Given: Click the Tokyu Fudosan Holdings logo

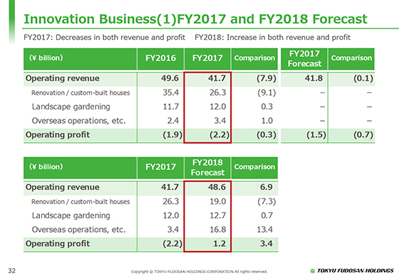Looking at the screenshot, I should click(352, 270).
